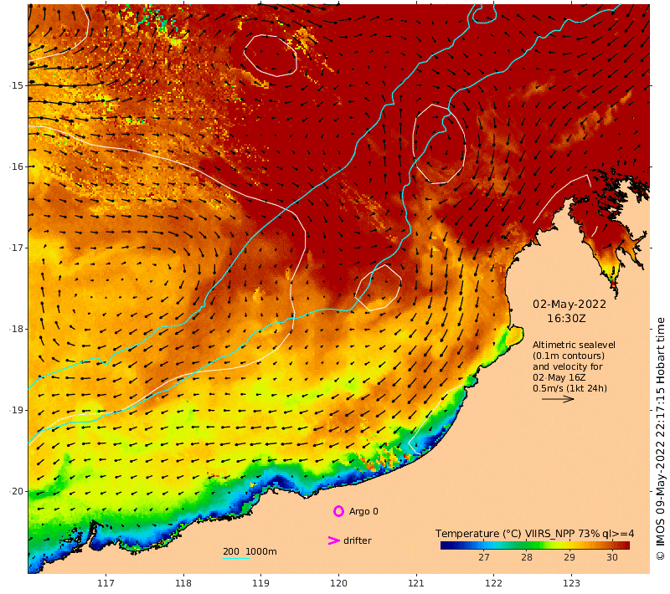Click the 200 1000m depth label
The image size is (670, 594).
250,551
